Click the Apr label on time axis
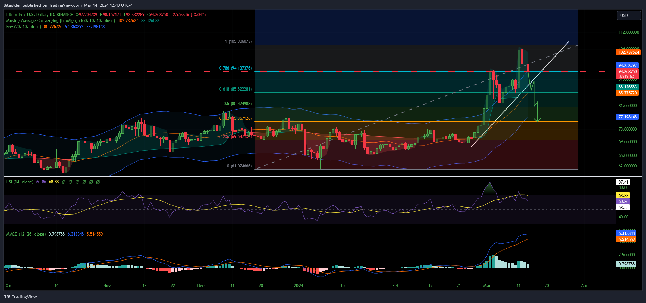 584,286
